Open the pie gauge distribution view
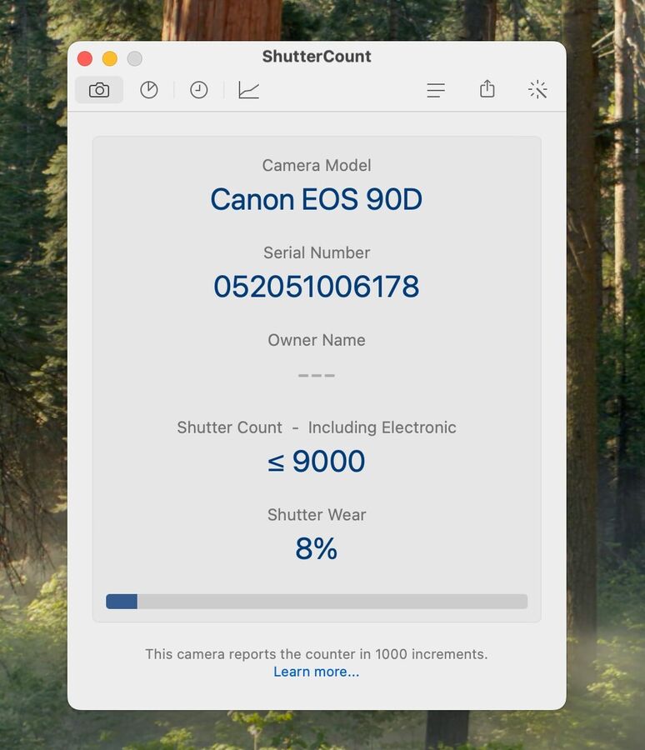Screen dimensions: 645x750 click(x=149, y=90)
